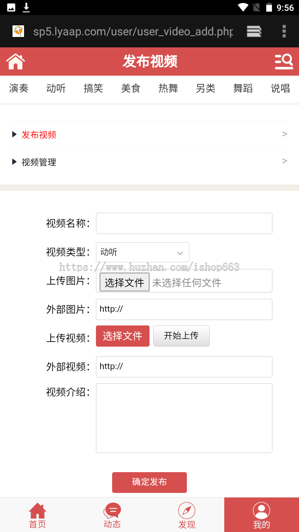Viewport: 299px width, 532px height.
Task: Open the browser tabs icon
Action: [254, 31]
